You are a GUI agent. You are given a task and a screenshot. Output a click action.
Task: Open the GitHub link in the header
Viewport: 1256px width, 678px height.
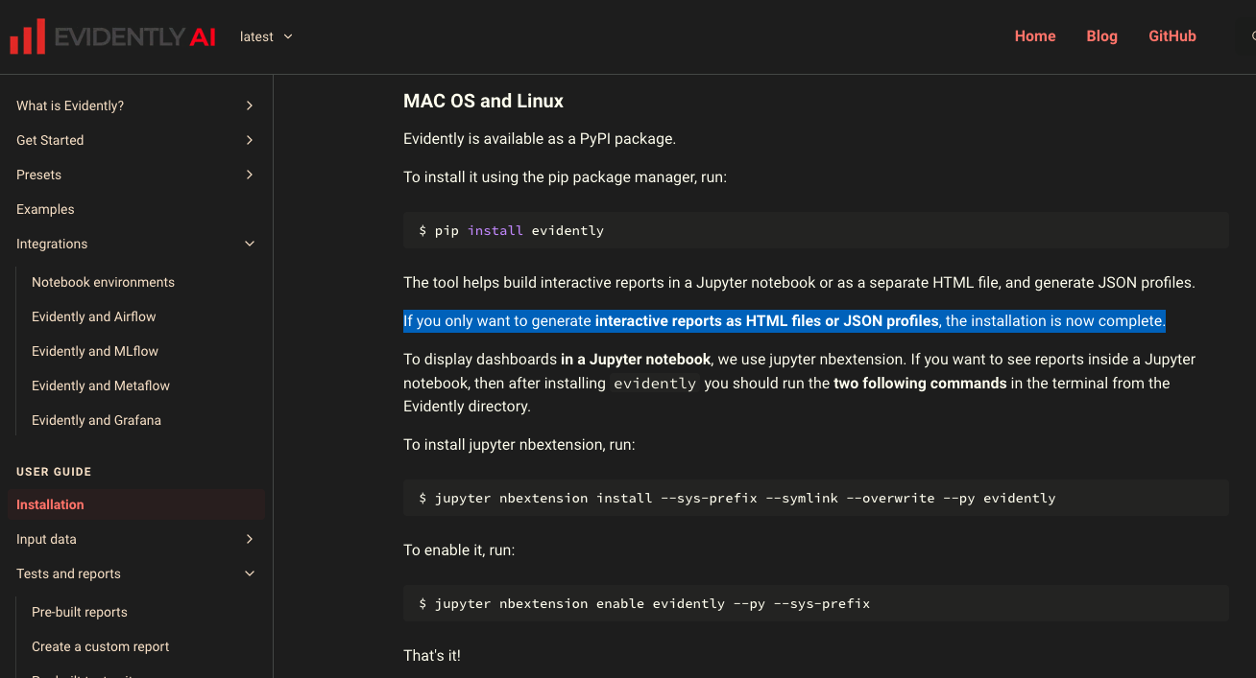click(x=1171, y=35)
